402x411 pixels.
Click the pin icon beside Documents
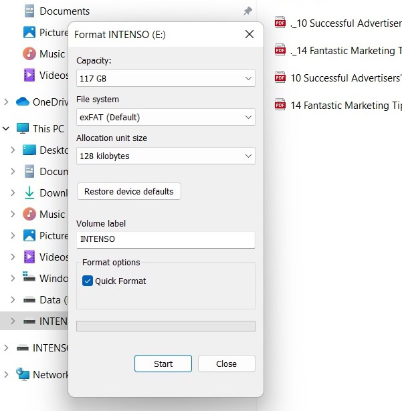(x=247, y=11)
